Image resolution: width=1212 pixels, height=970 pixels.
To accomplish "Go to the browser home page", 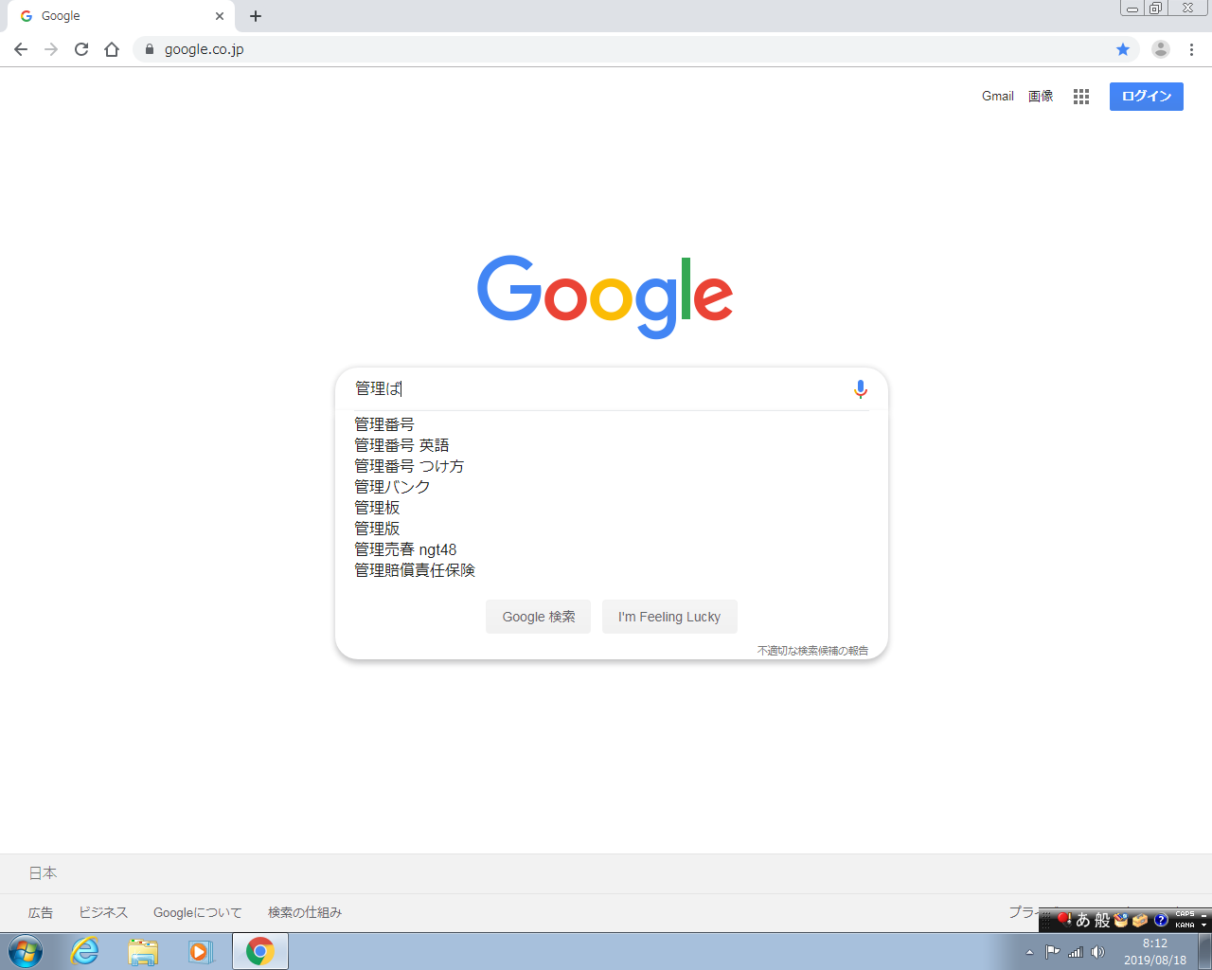I will (112, 49).
